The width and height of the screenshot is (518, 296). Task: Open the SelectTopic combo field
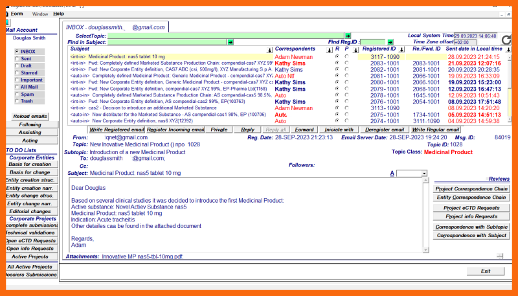click(225, 36)
